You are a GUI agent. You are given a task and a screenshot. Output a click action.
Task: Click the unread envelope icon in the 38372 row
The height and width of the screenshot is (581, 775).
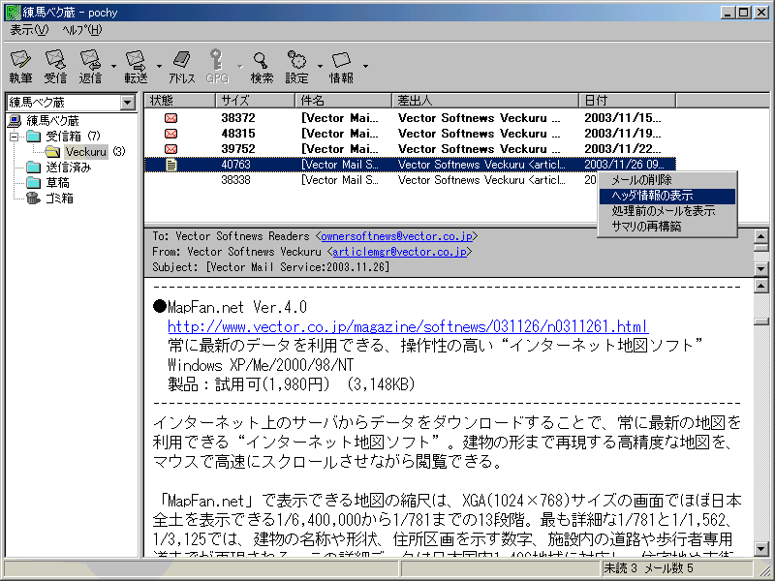click(x=171, y=118)
